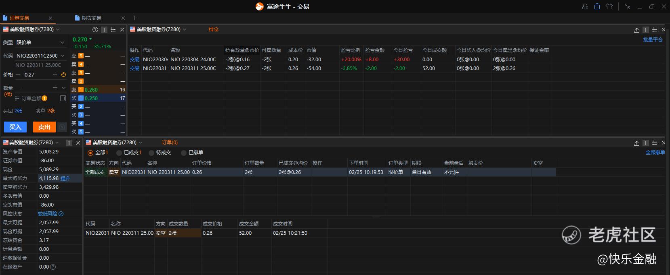Click 交易 link for NIO 220311 25.00C position

pos(134,68)
